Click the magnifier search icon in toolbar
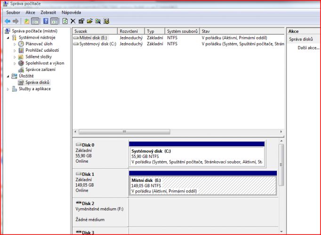Screen dimensions: 321x235 (x=98, y=21)
